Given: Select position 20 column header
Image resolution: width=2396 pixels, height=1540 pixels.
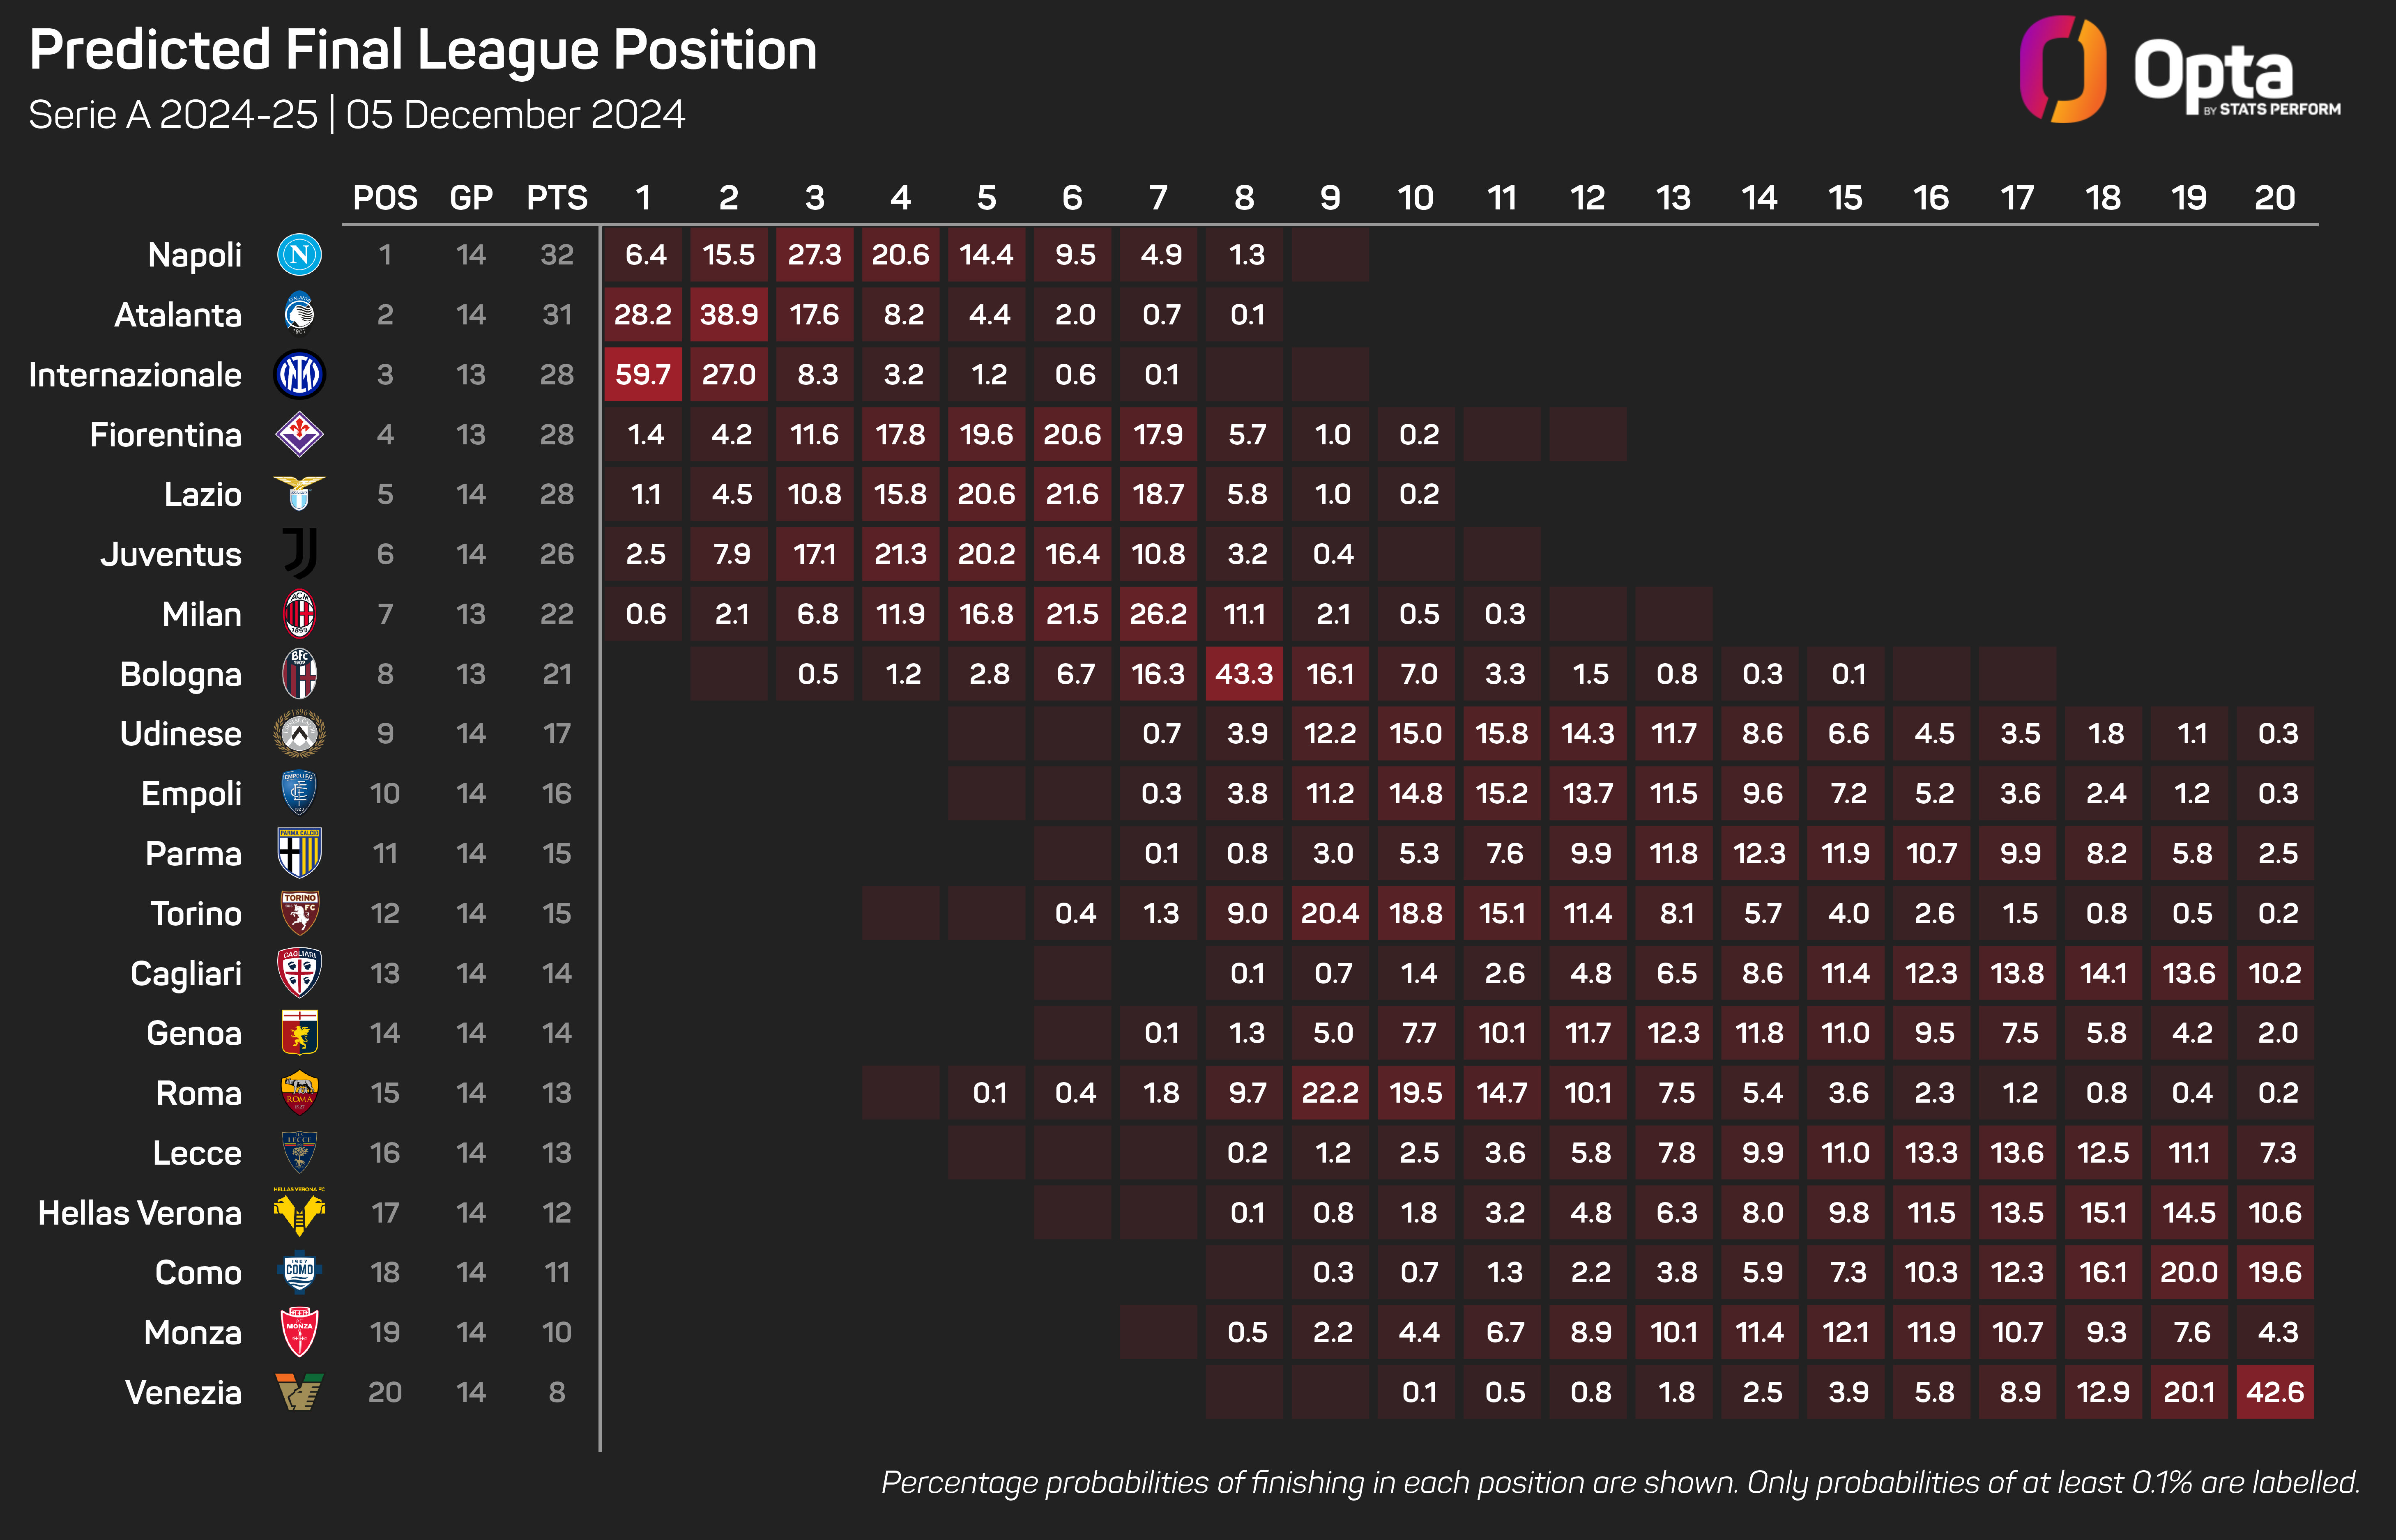Looking at the screenshot, I should click(2274, 198).
